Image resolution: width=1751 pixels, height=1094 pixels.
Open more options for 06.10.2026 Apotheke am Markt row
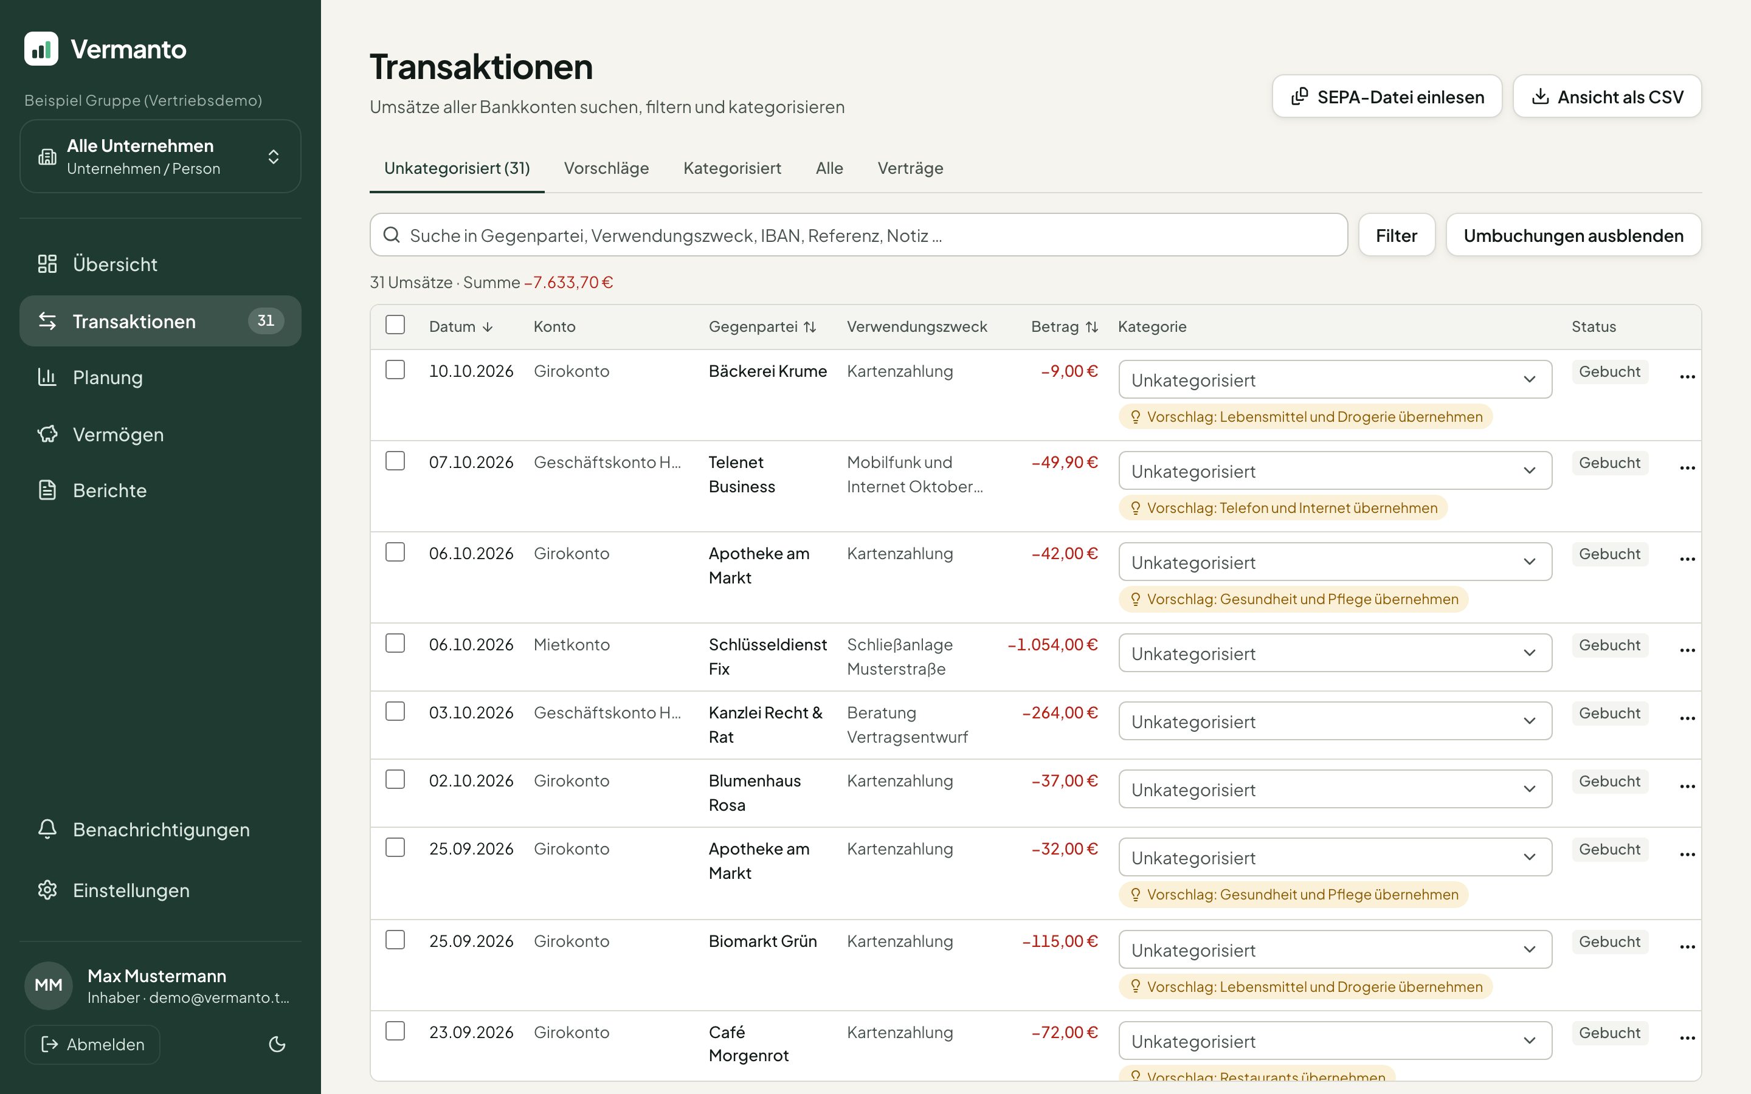[x=1687, y=559]
